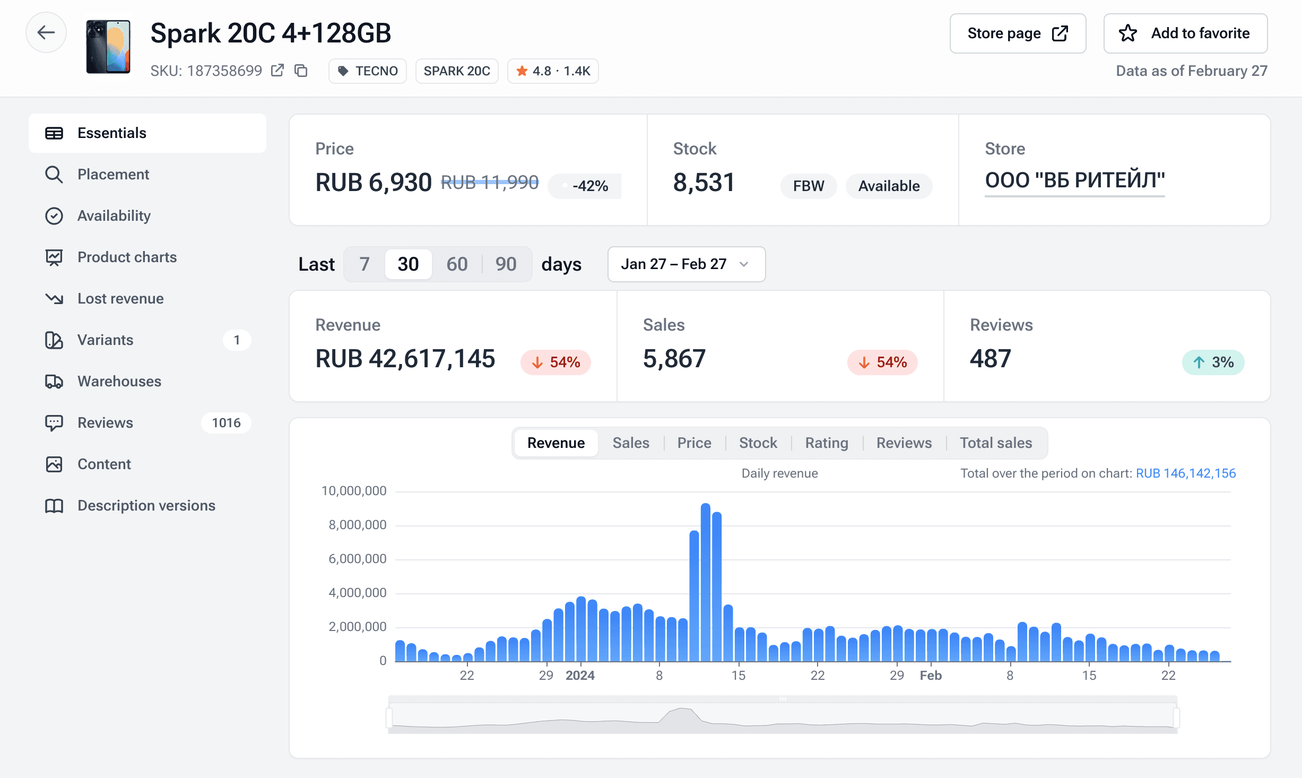Open the Variants section
Viewport: 1302px width, 778px height.
pyautogui.click(x=105, y=340)
